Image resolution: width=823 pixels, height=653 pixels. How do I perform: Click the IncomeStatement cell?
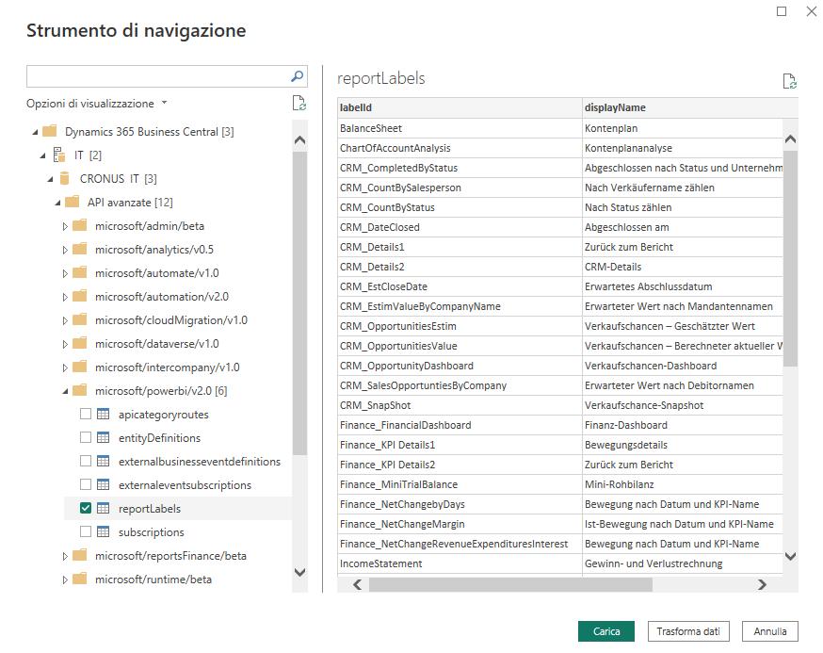pyautogui.click(x=460, y=563)
